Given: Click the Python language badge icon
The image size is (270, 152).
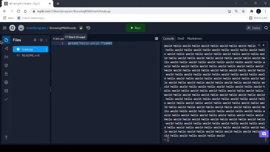Looking at the screenshot, I should 81,28.
